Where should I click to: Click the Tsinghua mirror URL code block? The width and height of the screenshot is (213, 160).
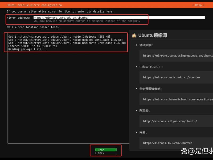[176, 55]
